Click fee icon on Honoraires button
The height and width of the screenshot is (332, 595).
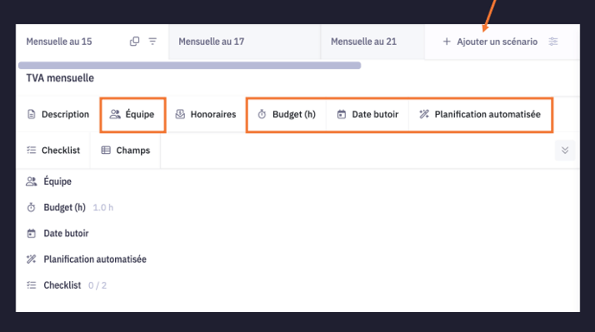[x=180, y=114]
